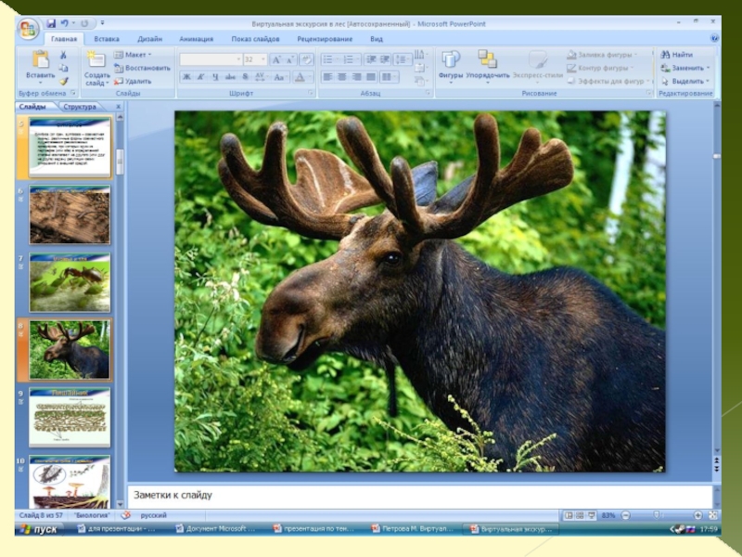The width and height of the screenshot is (742, 557).
Task: Increase list indent level
Action: pos(385,59)
